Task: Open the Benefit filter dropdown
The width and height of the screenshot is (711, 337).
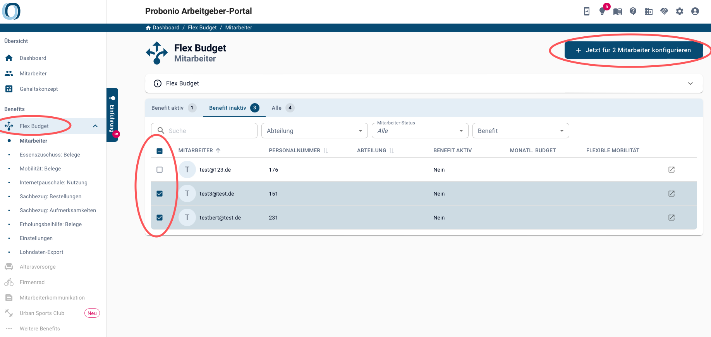Action: click(x=521, y=131)
